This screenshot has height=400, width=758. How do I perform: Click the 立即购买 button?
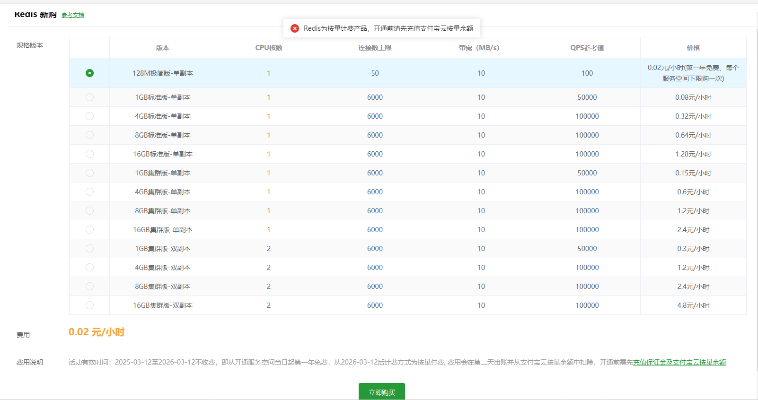(x=382, y=392)
